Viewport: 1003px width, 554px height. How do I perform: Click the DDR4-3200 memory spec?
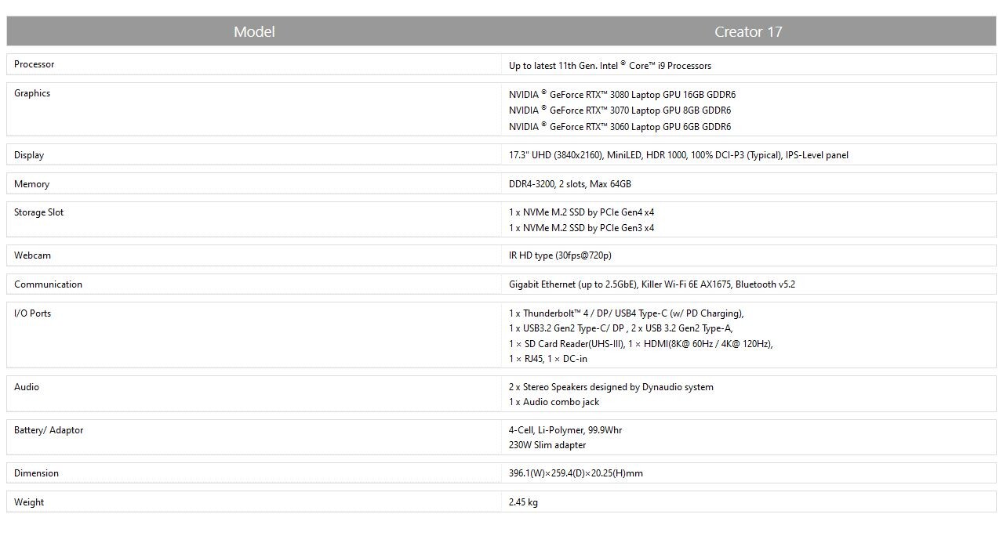[x=570, y=184]
